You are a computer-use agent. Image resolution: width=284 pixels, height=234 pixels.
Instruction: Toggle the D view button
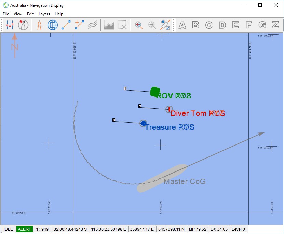pos(222,25)
